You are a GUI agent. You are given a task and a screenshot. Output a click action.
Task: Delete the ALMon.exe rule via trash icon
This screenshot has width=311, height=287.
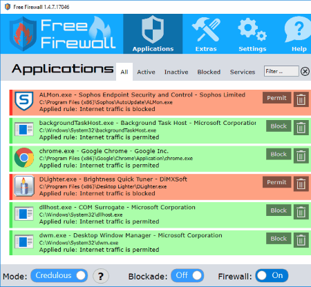coord(301,99)
